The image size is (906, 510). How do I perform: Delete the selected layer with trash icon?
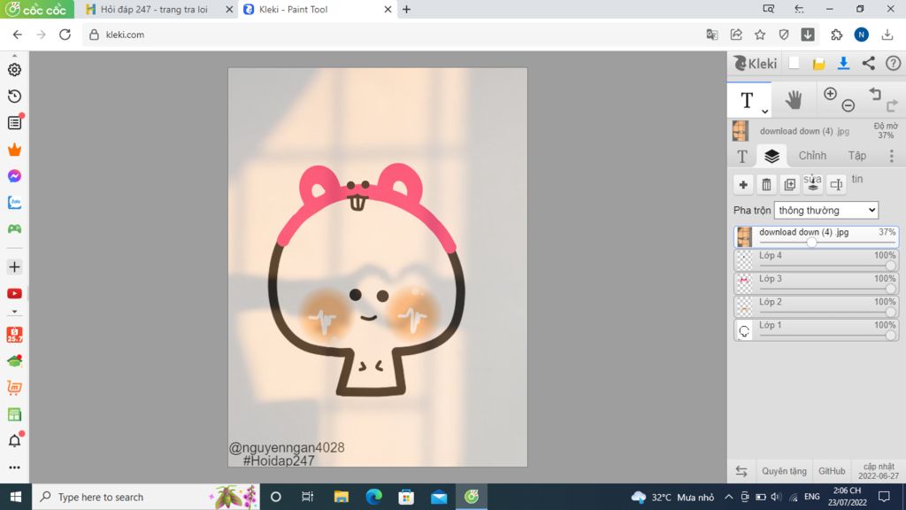pos(766,184)
